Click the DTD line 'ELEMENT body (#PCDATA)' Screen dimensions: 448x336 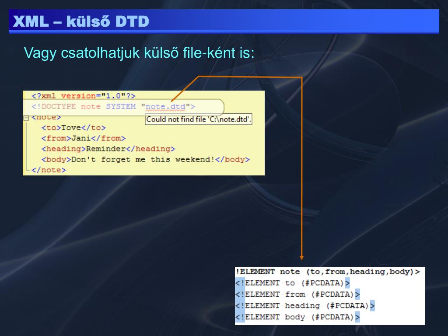click(x=297, y=318)
